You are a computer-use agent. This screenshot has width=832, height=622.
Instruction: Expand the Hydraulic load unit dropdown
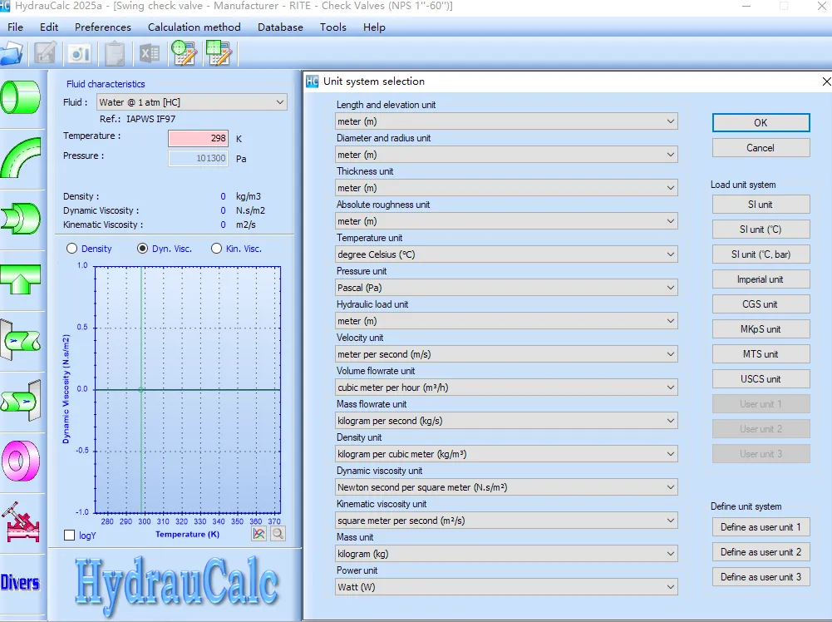pyautogui.click(x=506, y=321)
